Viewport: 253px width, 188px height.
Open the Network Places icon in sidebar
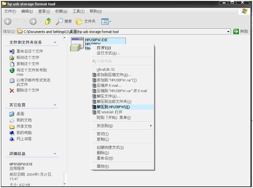coord(12,139)
